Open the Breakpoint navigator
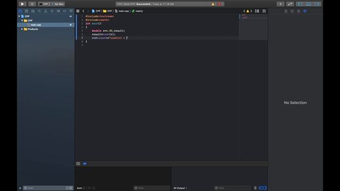This screenshot has height=191, width=340. (65, 11)
